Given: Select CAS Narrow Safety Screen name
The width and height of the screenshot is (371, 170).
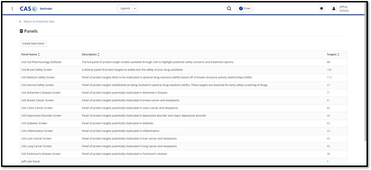Looking at the screenshot, I should (38, 85).
